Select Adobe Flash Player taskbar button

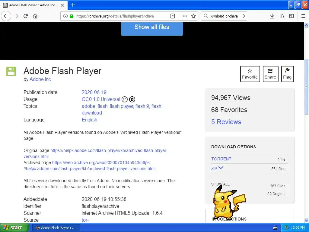(56, 228)
